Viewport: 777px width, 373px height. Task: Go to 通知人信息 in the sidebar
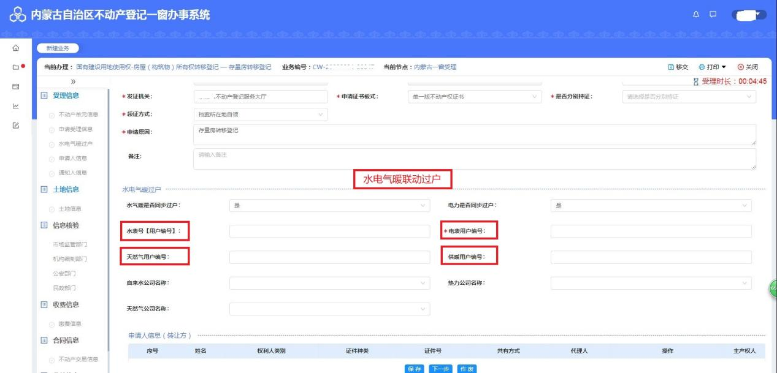coord(72,173)
